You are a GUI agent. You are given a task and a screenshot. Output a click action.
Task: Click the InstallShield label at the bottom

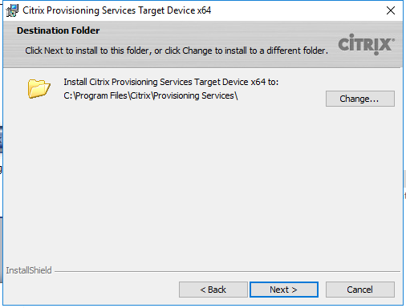point(29,270)
